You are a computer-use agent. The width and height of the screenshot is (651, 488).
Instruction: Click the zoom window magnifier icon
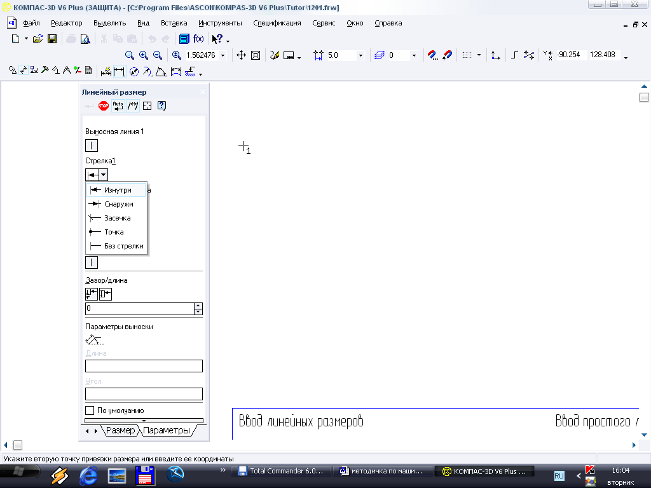pos(130,55)
